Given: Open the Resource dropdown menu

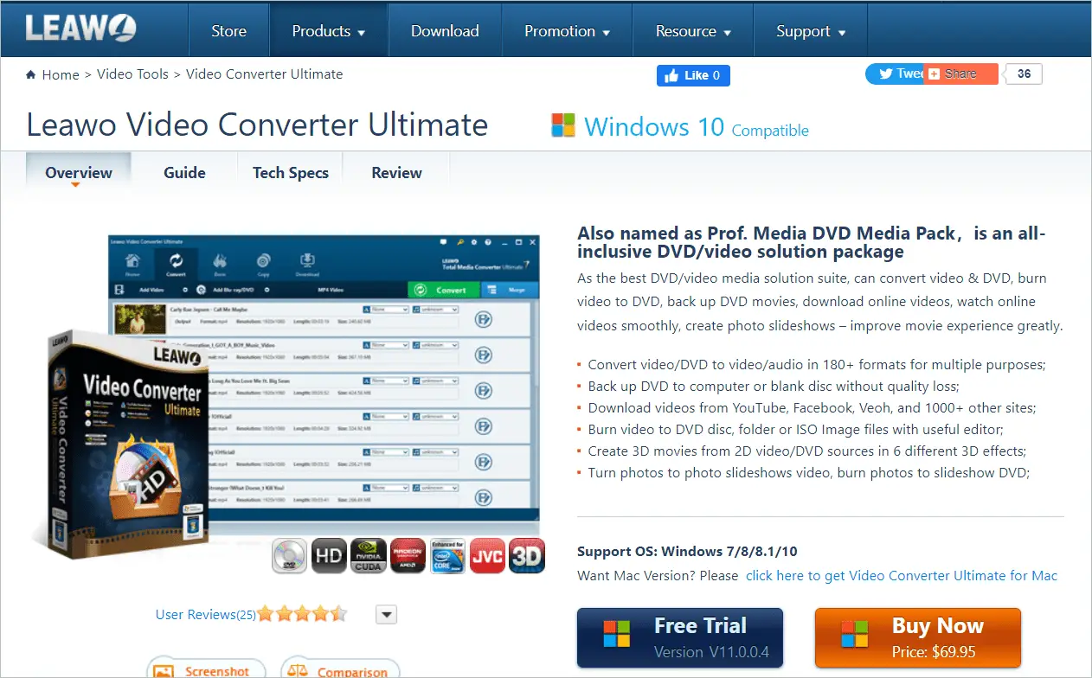Looking at the screenshot, I should click(x=693, y=31).
